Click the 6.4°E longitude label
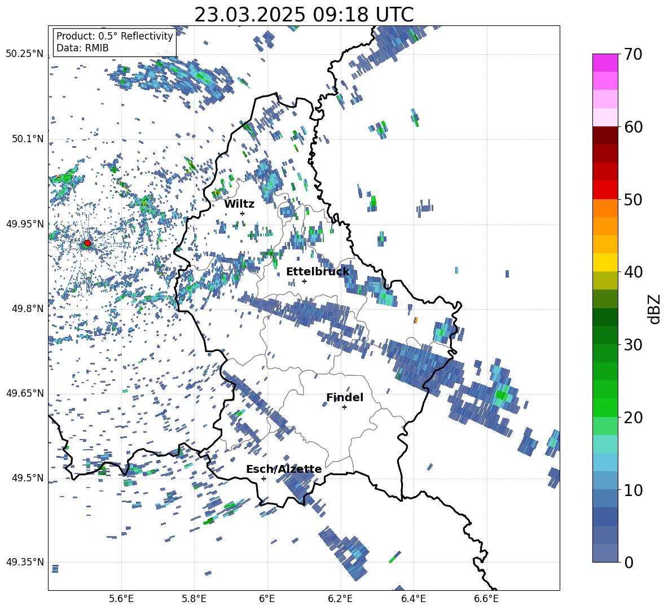The height and width of the screenshot is (610, 668). 413,599
